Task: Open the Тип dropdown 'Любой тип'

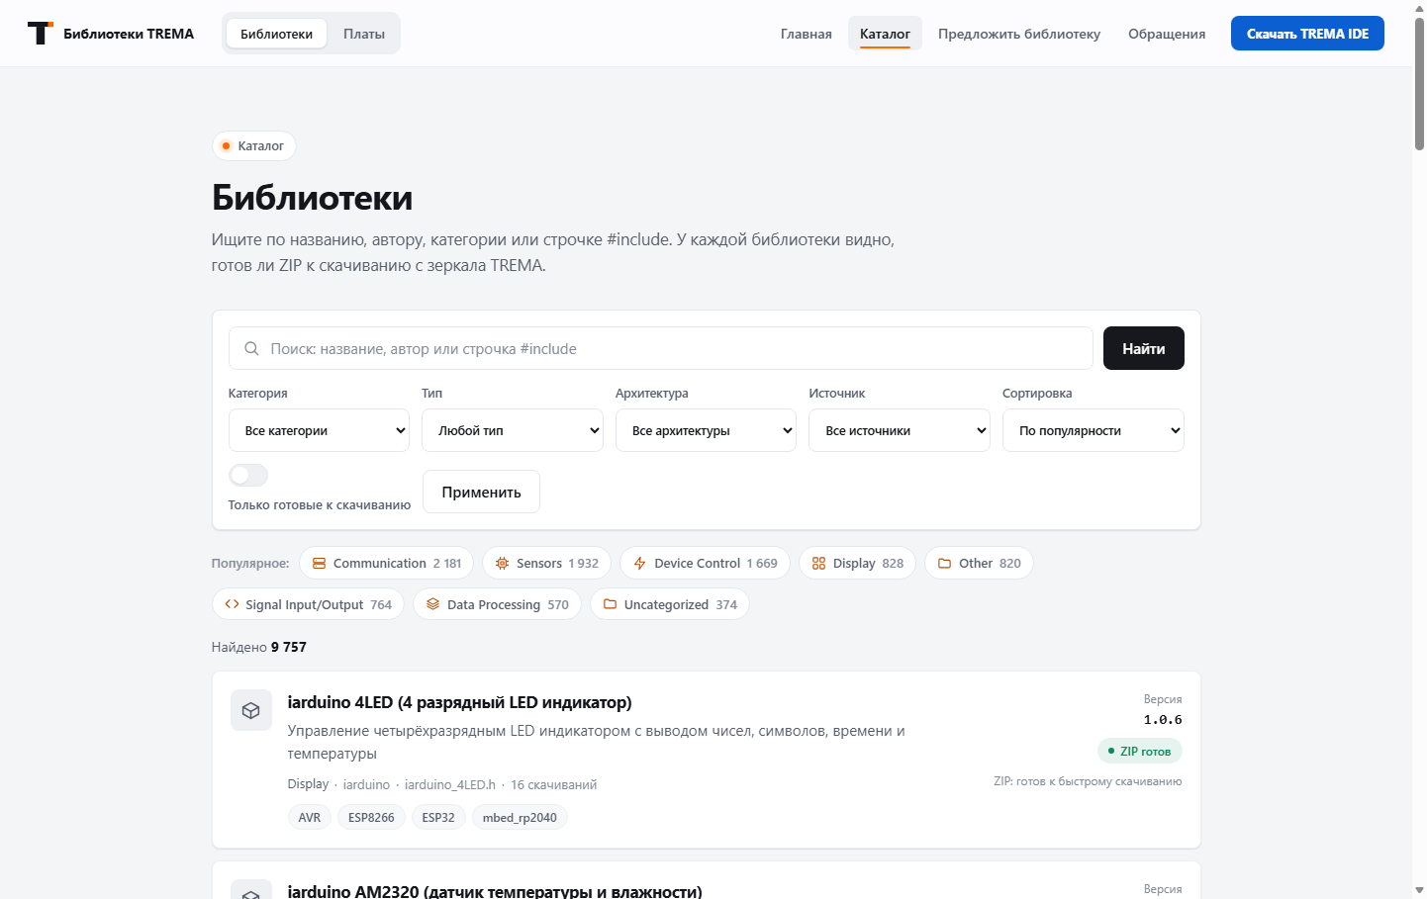Action: [513, 430]
